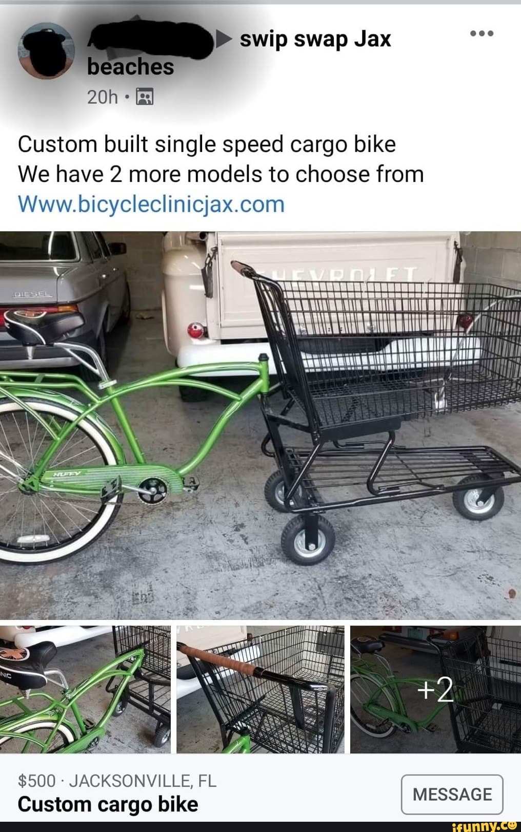Open the main cargo bike photo
The height and width of the screenshot is (832, 521).
click(260, 425)
